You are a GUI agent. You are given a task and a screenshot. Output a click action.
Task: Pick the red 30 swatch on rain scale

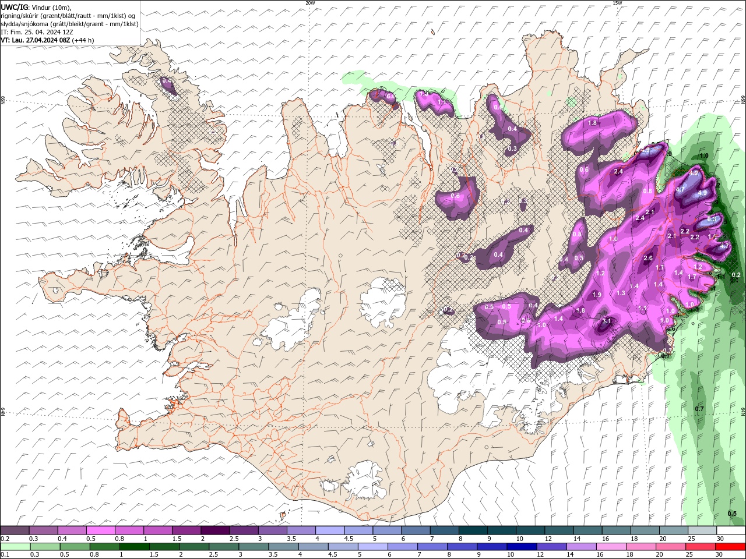(x=731, y=547)
